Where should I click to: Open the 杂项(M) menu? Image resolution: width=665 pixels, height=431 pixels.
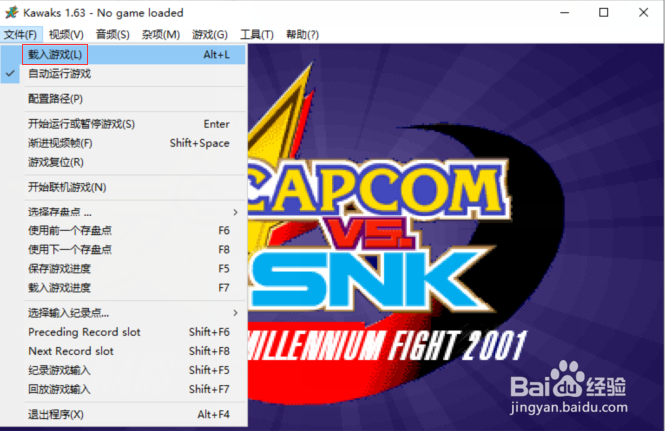click(x=161, y=34)
